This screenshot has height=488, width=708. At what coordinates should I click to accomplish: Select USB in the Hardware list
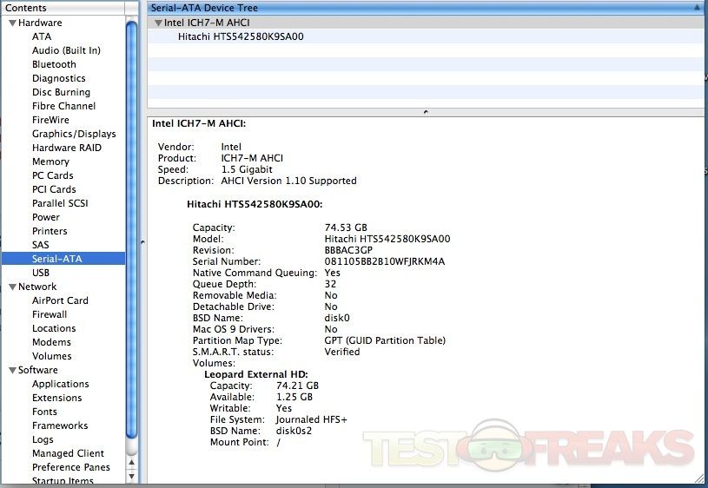coord(41,273)
